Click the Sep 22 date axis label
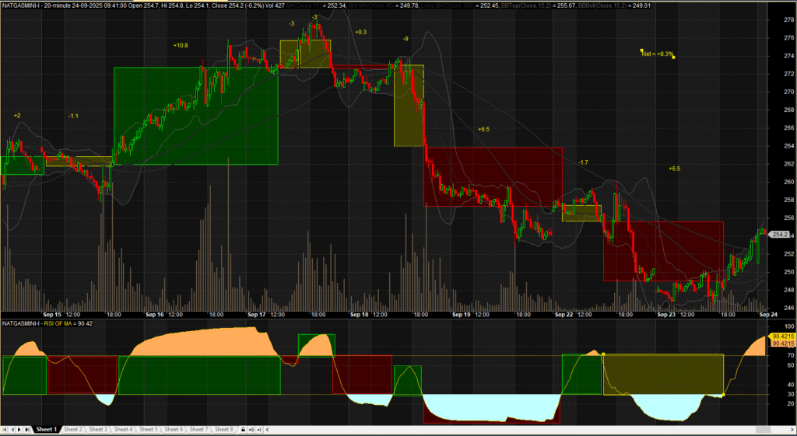 coord(564,315)
